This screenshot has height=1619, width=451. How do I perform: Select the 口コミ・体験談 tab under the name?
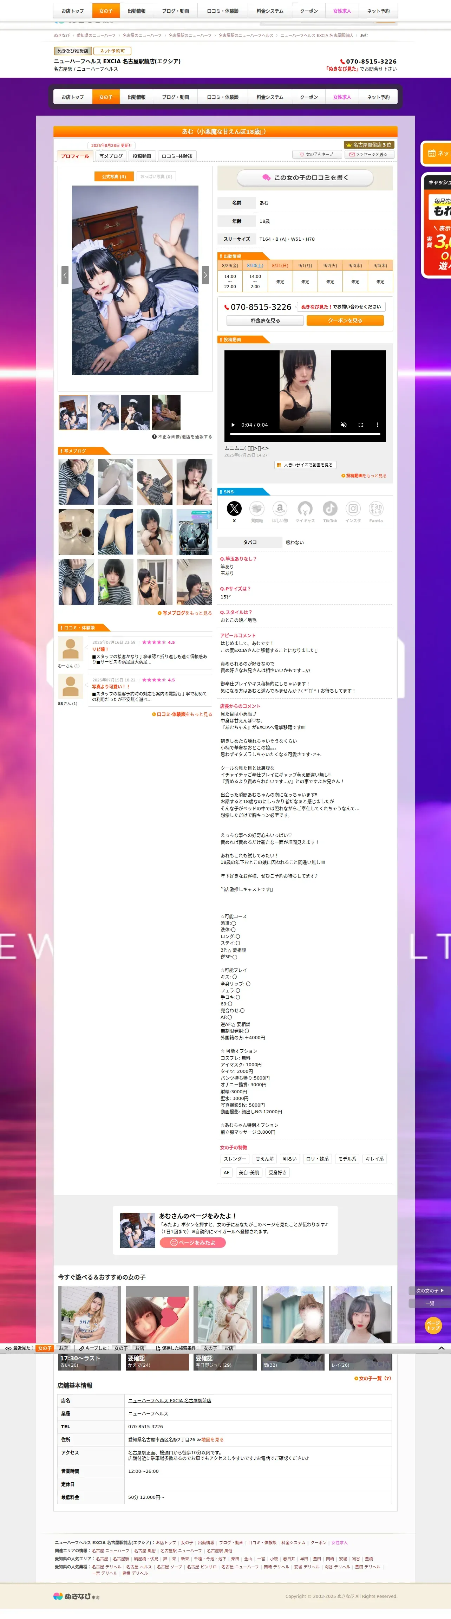click(x=177, y=156)
